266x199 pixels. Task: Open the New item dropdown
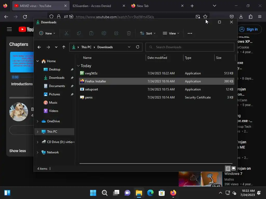point(47,33)
